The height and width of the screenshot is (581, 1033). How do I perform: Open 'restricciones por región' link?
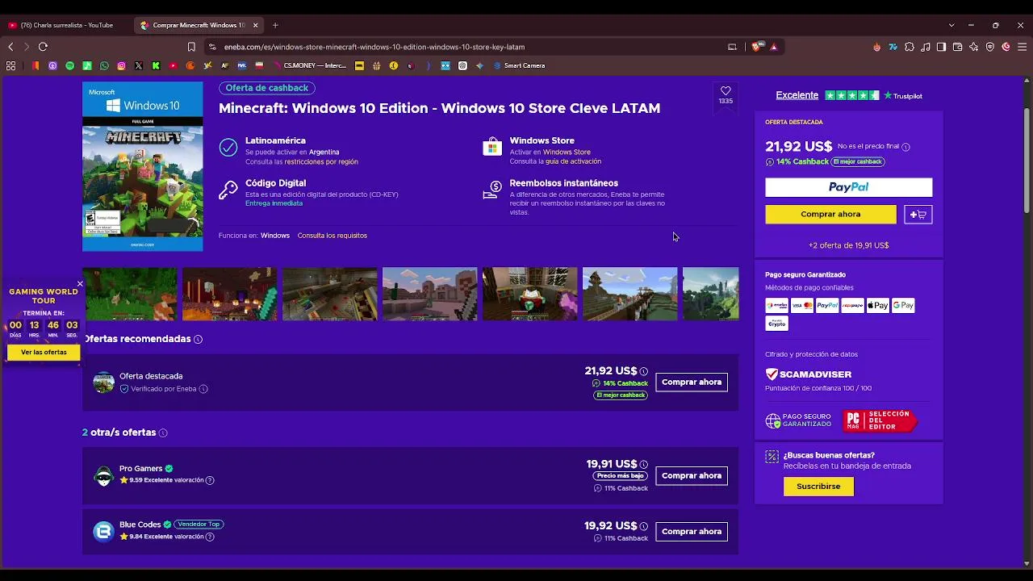[321, 161]
